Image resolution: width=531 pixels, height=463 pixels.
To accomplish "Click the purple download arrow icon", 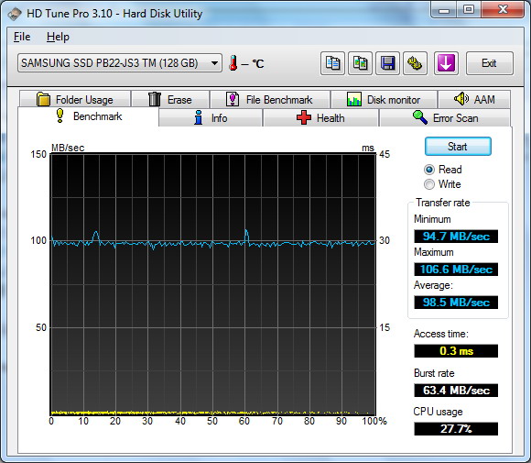I will (446, 63).
